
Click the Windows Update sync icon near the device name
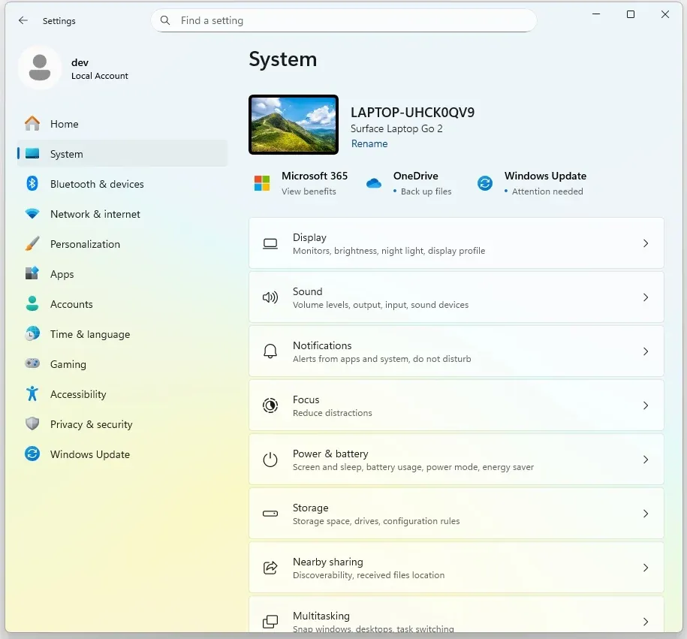[485, 183]
